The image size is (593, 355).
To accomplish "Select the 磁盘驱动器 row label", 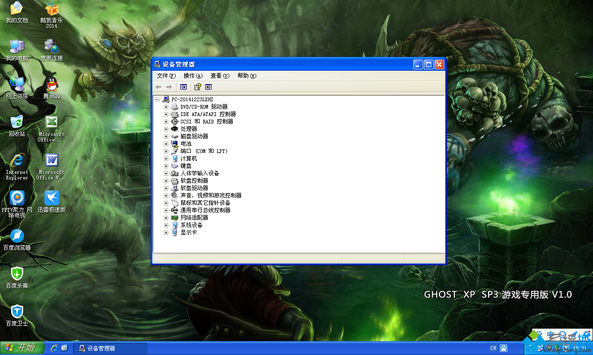I will point(194,136).
